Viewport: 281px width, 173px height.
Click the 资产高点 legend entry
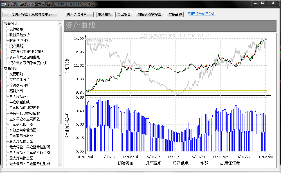click(x=149, y=163)
